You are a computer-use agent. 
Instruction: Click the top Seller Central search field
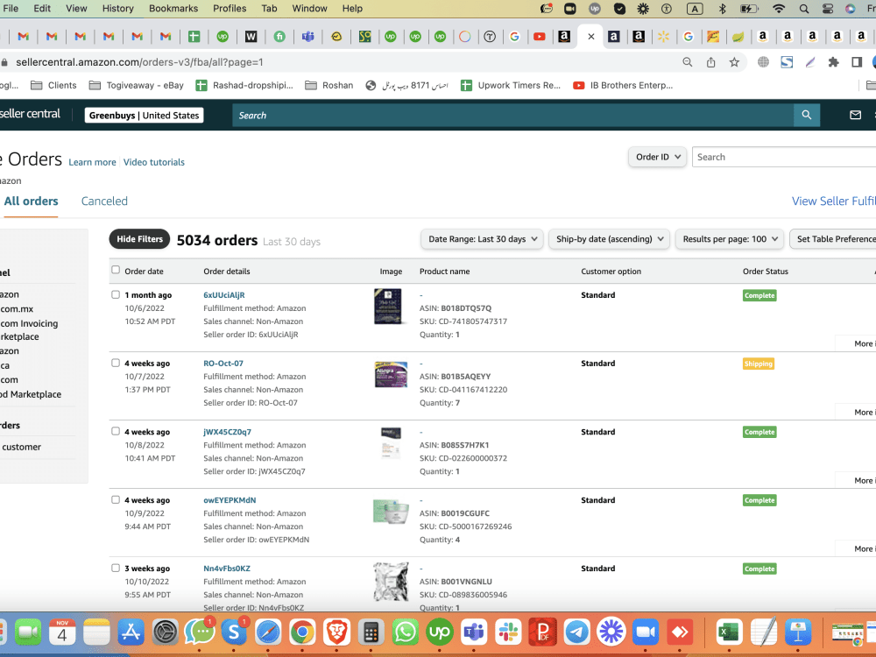click(512, 115)
